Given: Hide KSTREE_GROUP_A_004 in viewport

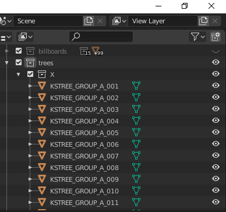Looking at the screenshot, I should coord(216,121).
